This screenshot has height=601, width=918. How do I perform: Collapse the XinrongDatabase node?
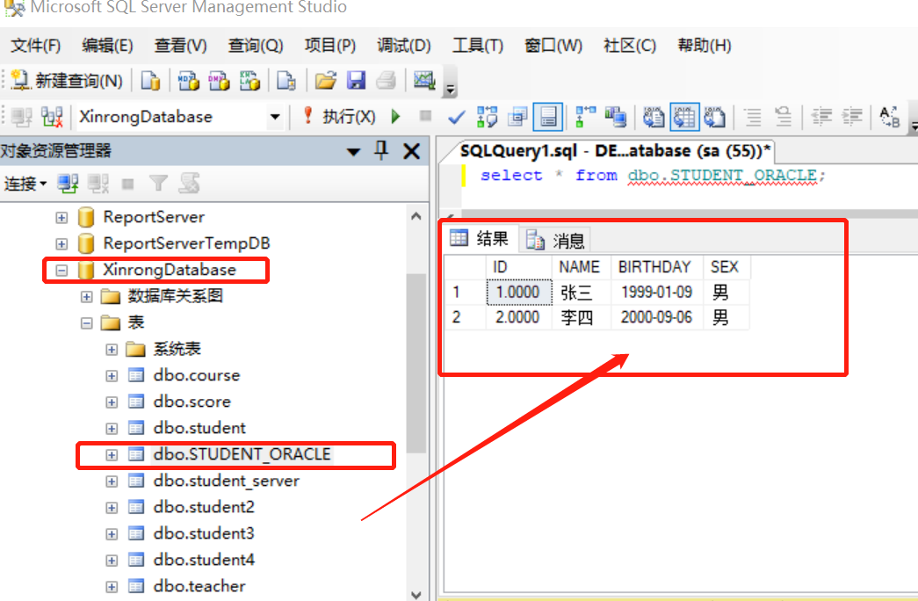point(61,270)
